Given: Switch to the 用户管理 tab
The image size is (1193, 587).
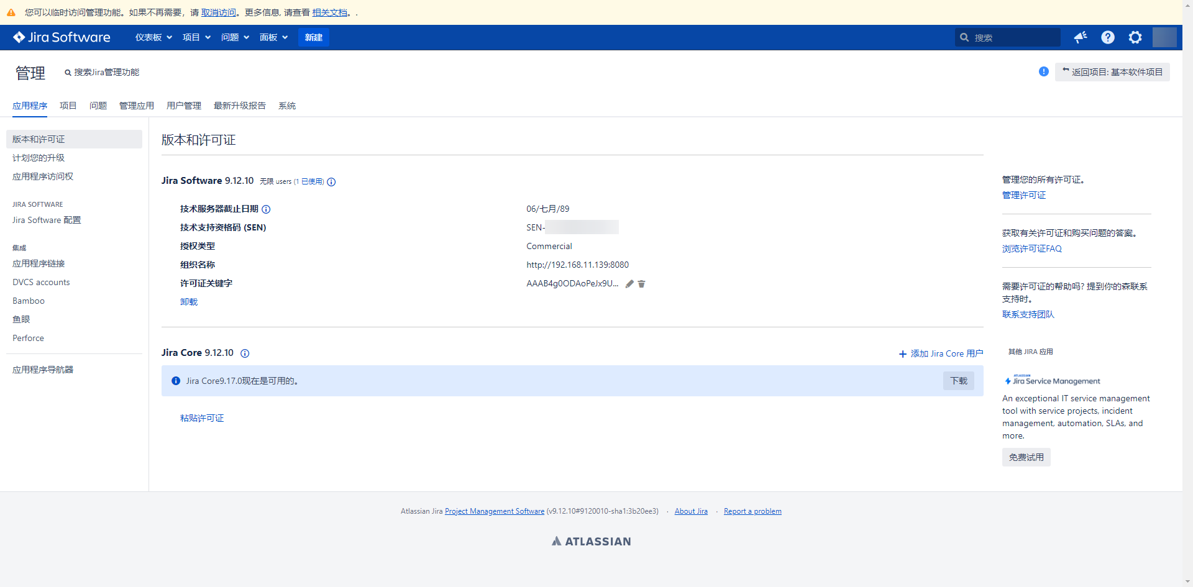Looking at the screenshot, I should pos(184,106).
